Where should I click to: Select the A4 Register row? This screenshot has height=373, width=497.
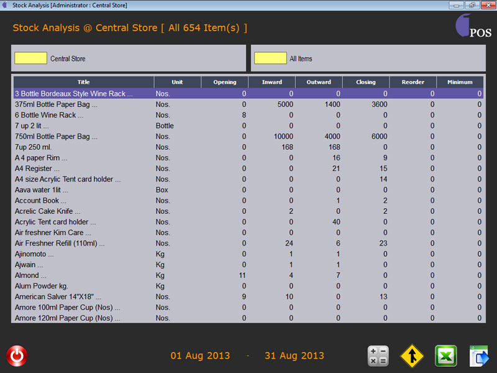coord(37,168)
